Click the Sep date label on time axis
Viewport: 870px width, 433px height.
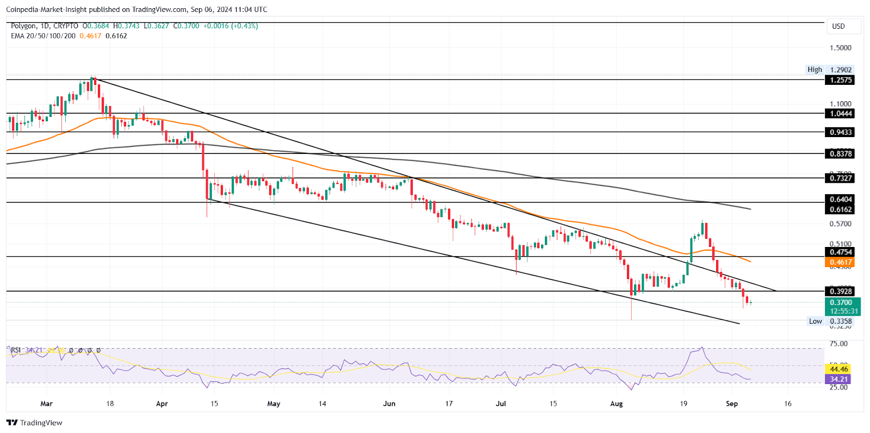click(x=732, y=404)
